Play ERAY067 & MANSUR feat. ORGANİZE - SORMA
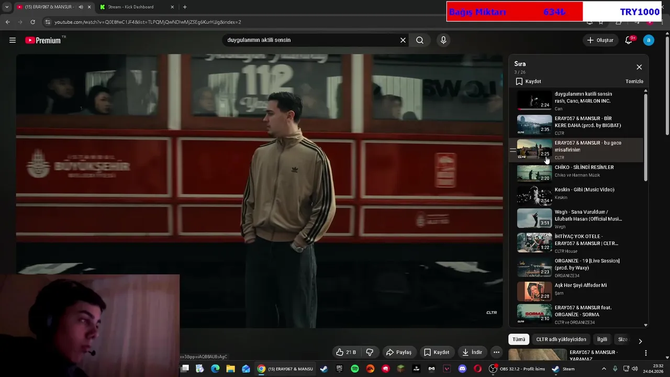Screen dimensions: 670x377 tap(576, 314)
